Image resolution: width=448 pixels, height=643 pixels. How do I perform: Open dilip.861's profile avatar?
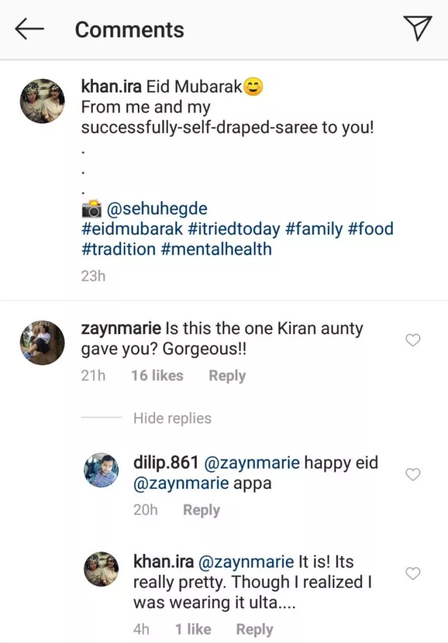pyautogui.click(x=102, y=471)
